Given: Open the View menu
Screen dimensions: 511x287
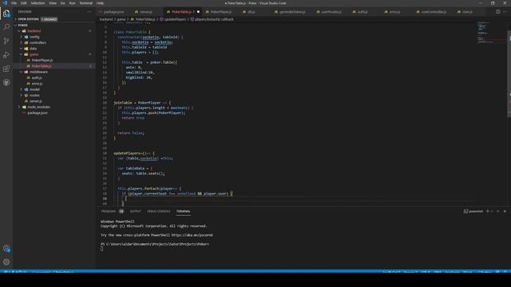Looking at the screenshot, I should pyautogui.click(x=53, y=3).
